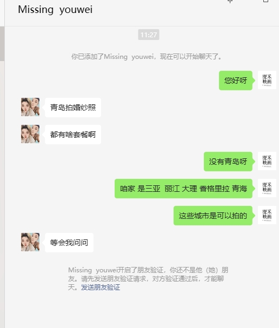
Task: Pin the chat window with pin icon
Action: click(230, 1)
